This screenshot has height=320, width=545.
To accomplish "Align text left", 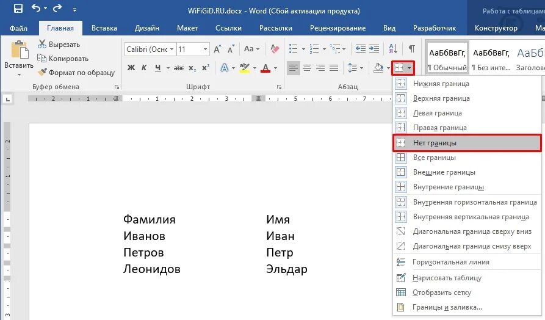I will [294, 68].
